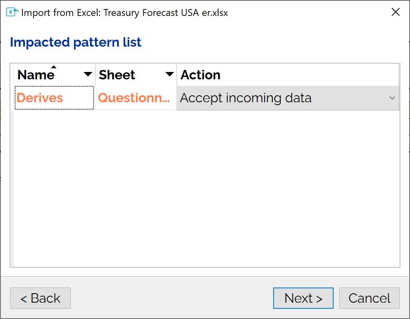Viewport: 410px width, 319px height.
Task: Proceed with the Next > button
Action: (303, 298)
